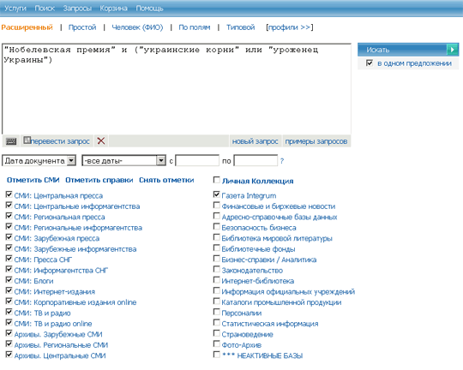
Task: Switch to 'Человек (ФИО)' search tab
Action: click(x=137, y=27)
